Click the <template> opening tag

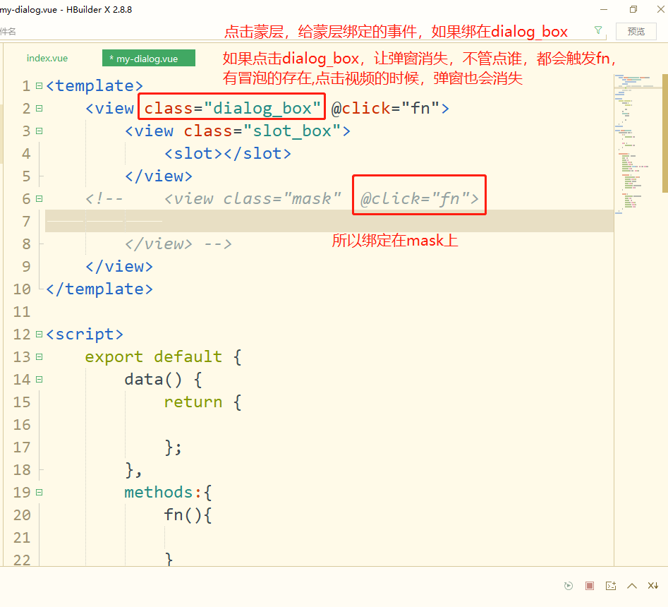[x=94, y=85]
